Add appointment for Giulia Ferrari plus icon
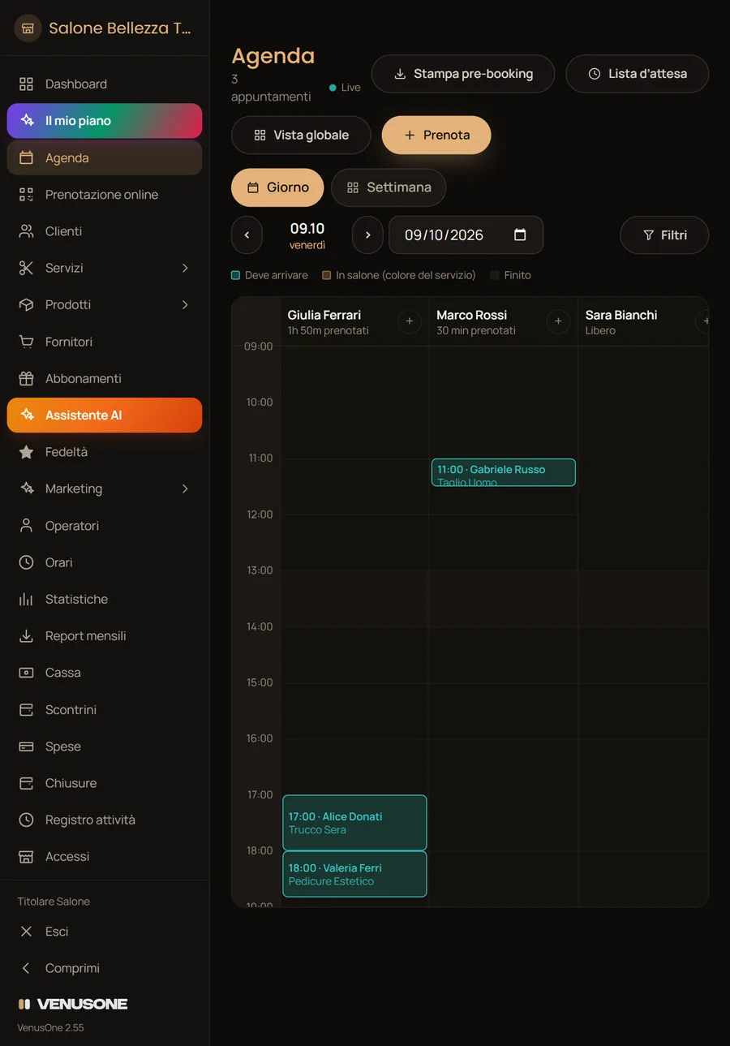This screenshot has height=1046, width=730. [410, 322]
